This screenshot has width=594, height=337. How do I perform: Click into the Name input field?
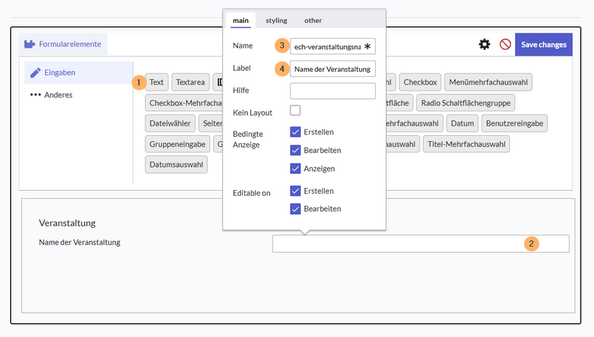click(333, 47)
